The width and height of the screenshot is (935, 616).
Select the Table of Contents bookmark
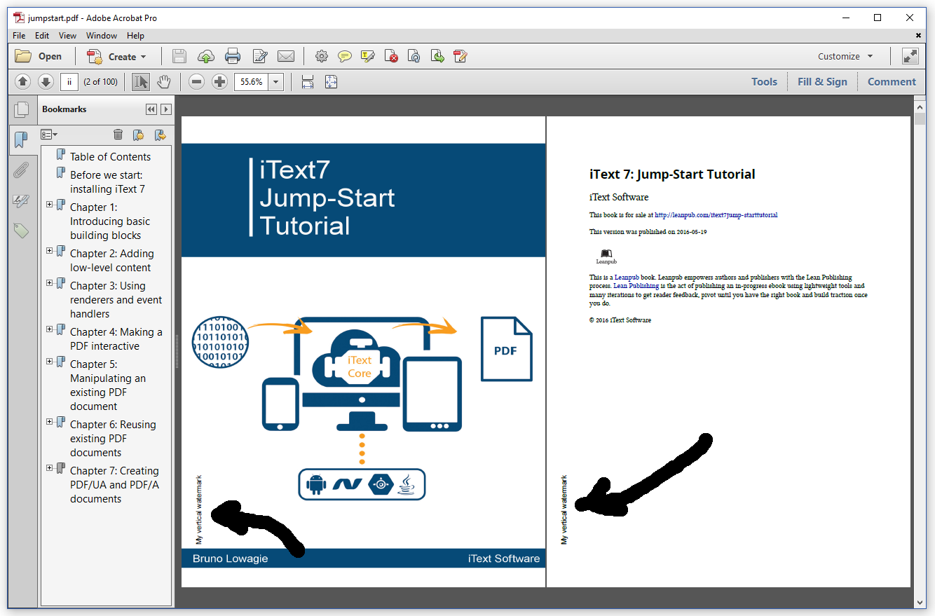[110, 157]
